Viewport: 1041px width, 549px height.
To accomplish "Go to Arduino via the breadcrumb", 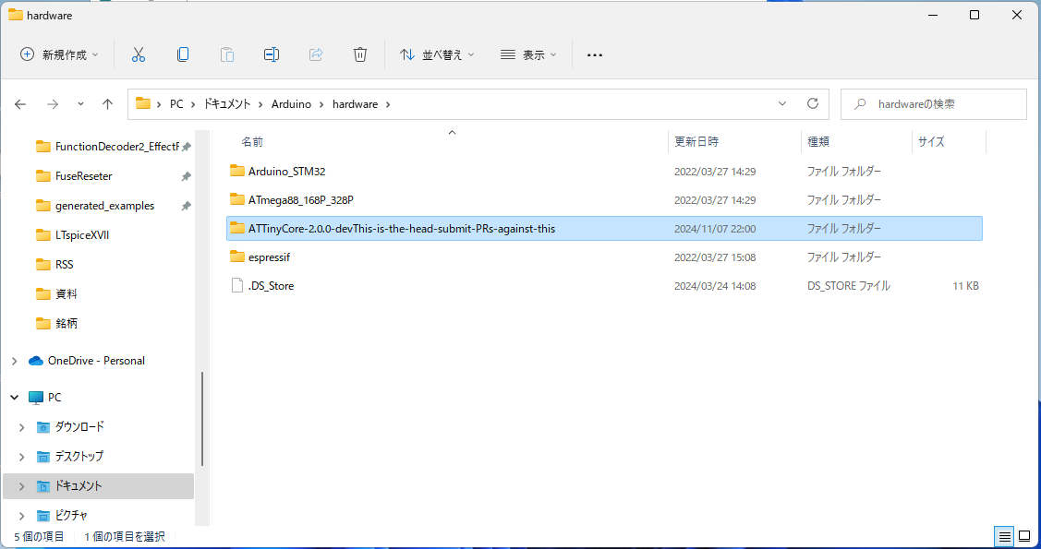I will coord(292,103).
